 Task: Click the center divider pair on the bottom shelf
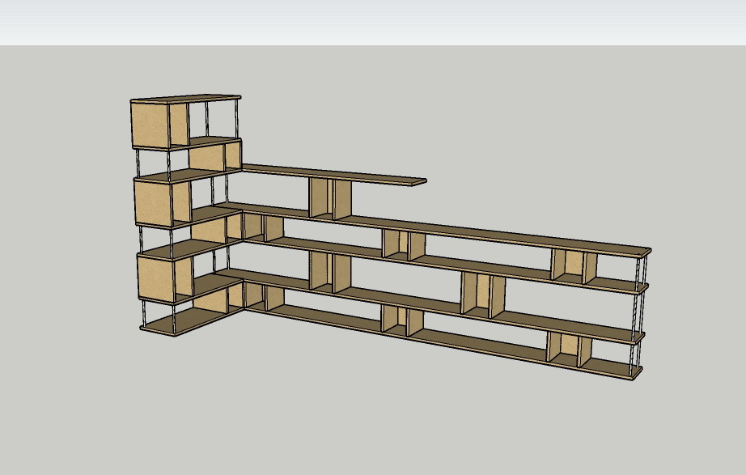pos(402,321)
